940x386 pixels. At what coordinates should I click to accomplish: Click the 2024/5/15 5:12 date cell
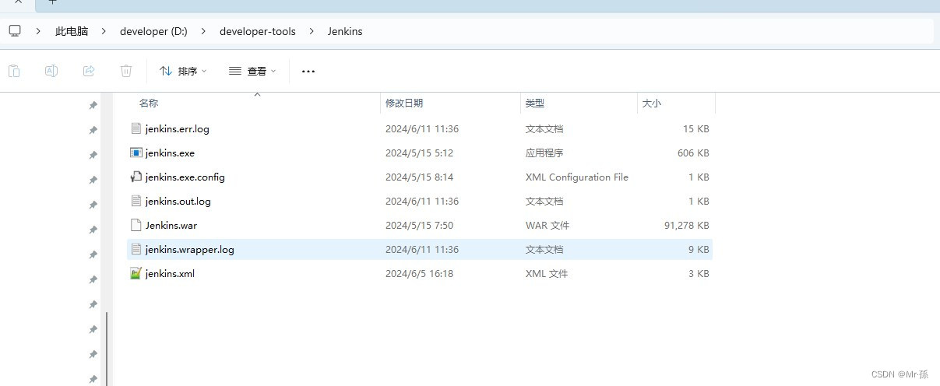(419, 153)
